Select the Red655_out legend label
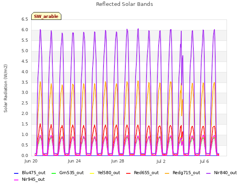 (x=146, y=173)
